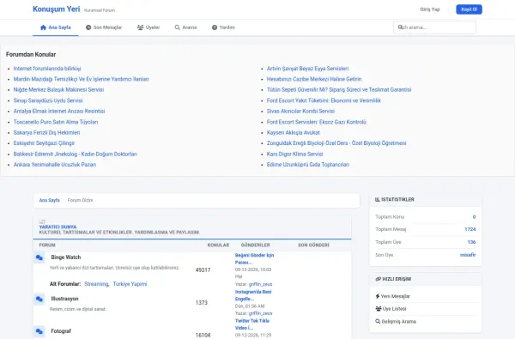Viewport: 515px width, 339px height.
Task: Click the small icon above Yaratıcı Dünya
Action: coord(42,221)
